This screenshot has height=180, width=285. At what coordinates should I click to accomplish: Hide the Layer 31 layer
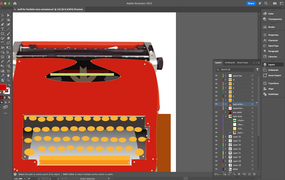click(x=216, y=153)
